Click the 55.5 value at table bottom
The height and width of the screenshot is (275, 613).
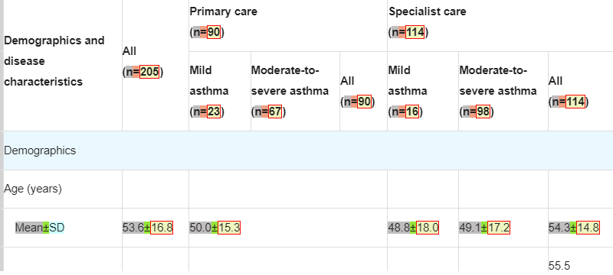coord(559,266)
